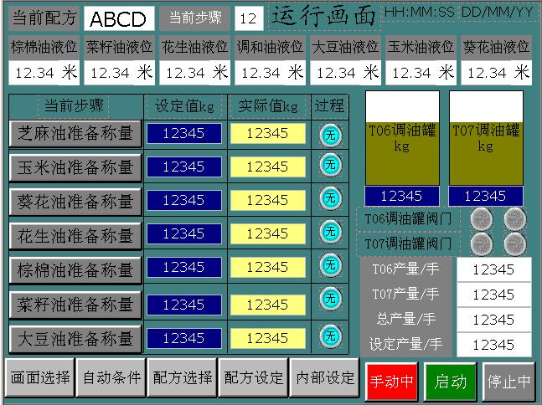Click the HH:MM:SS time display

(x=420, y=13)
